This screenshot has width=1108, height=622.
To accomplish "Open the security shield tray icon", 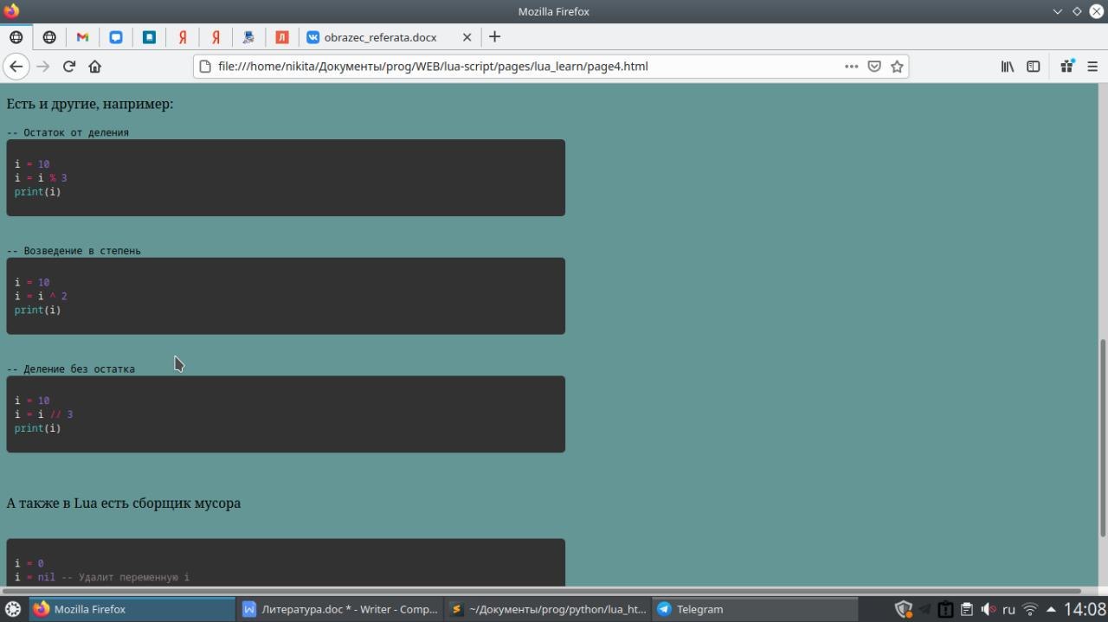I will 904,609.
